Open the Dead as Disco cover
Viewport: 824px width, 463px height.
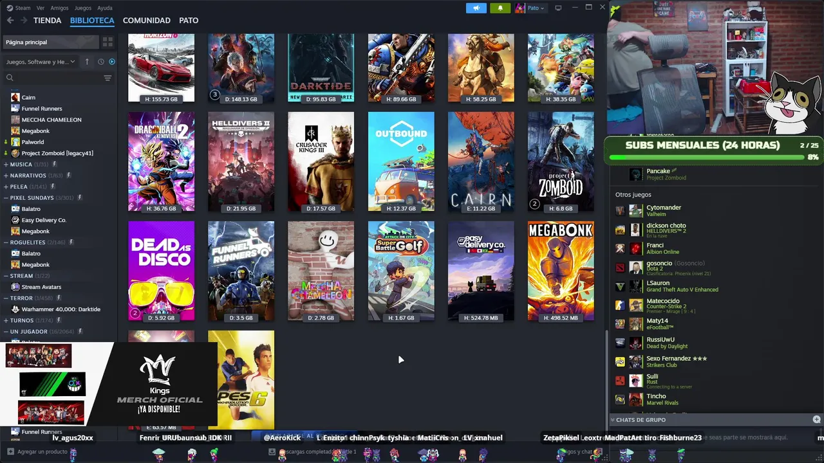point(161,271)
